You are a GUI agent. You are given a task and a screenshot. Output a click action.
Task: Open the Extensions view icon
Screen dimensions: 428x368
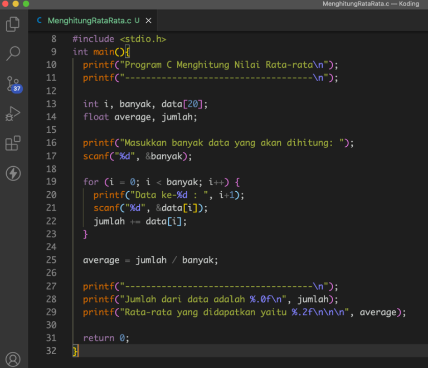point(13,143)
